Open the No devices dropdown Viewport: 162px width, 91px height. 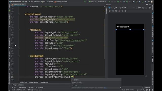coord(102,2)
